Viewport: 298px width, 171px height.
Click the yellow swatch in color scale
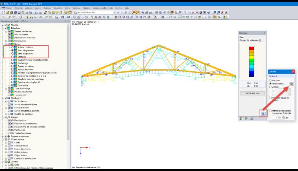point(251,57)
